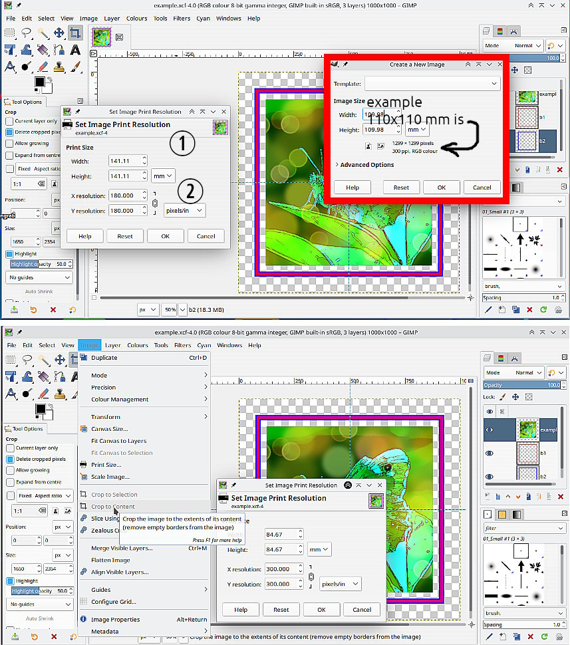Hide the b1 layer in lower Layers panel

tap(490, 453)
